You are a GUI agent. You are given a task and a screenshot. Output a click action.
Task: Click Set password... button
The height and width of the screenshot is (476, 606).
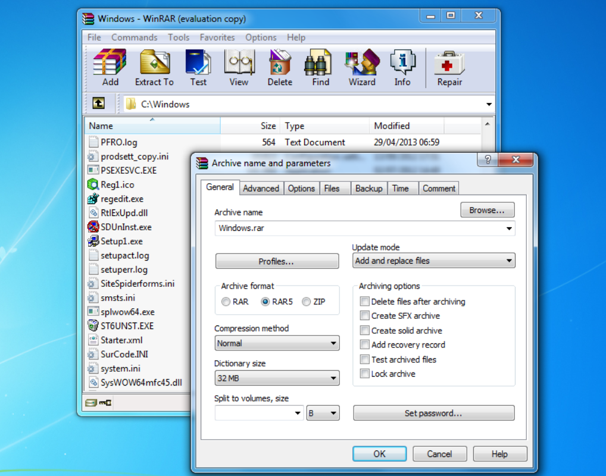click(x=433, y=413)
